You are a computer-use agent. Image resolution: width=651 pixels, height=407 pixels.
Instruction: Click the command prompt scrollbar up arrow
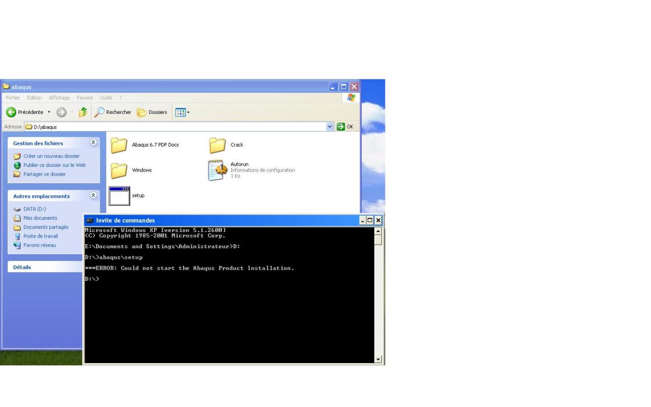point(378,231)
